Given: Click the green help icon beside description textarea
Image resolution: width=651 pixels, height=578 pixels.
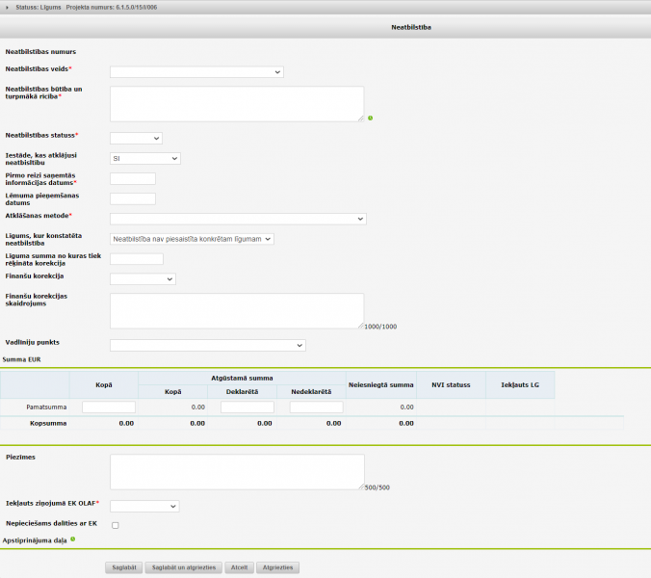Looking at the screenshot, I should tap(370, 118).
